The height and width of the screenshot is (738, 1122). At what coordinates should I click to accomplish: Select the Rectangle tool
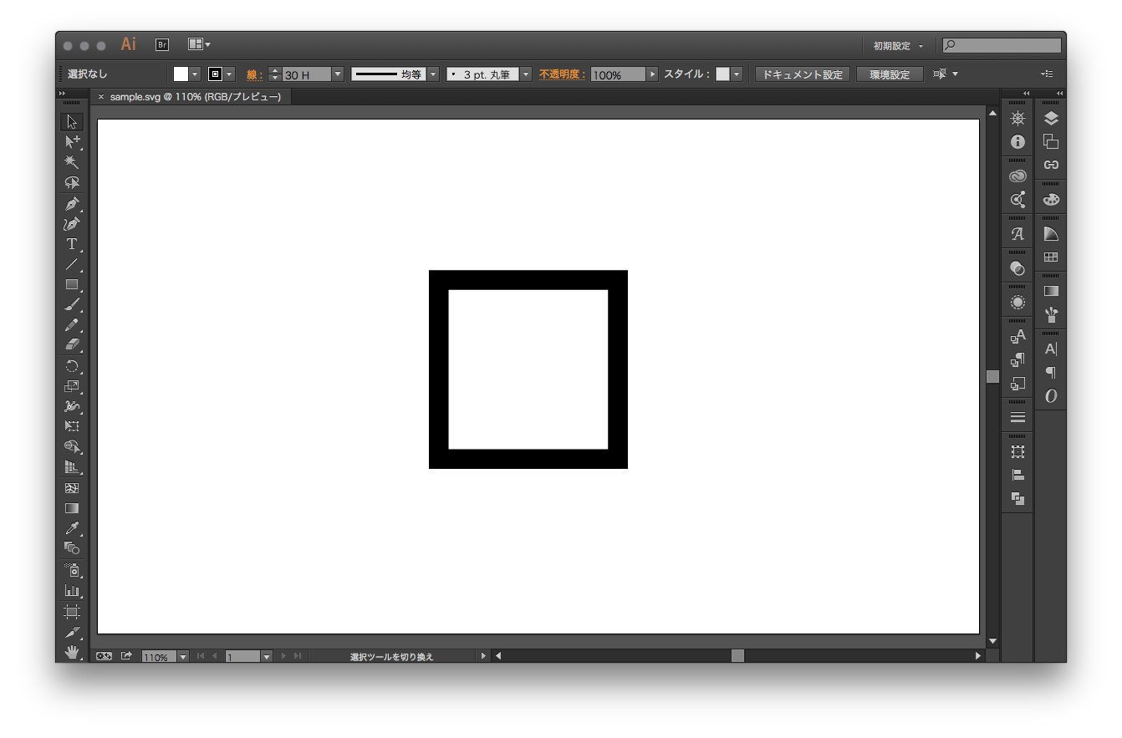[x=72, y=284]
